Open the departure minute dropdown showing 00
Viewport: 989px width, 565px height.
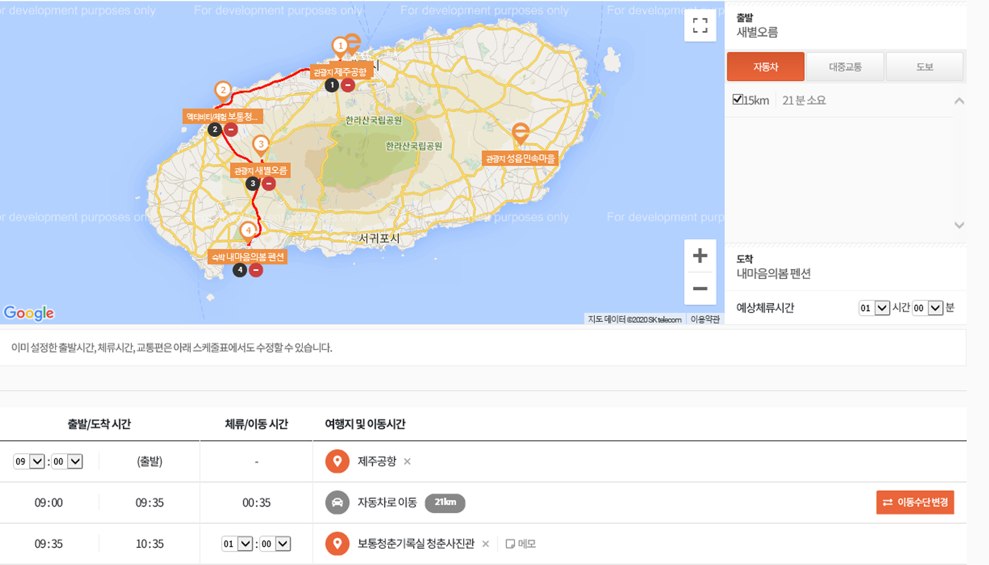click(67, 462)
